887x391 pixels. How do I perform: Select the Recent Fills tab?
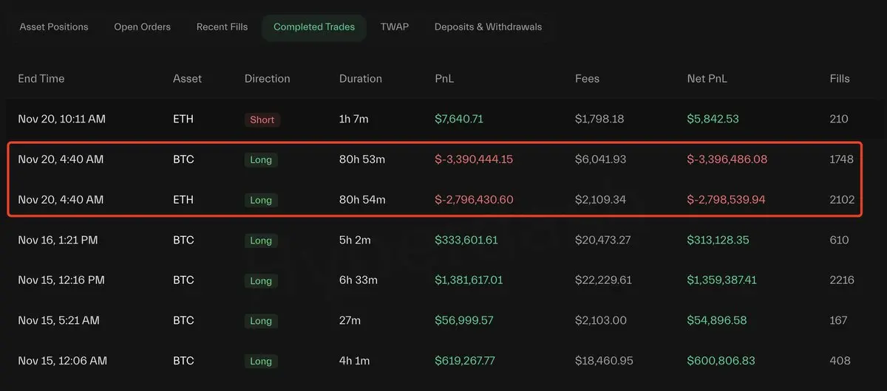(x=222, y=27)
